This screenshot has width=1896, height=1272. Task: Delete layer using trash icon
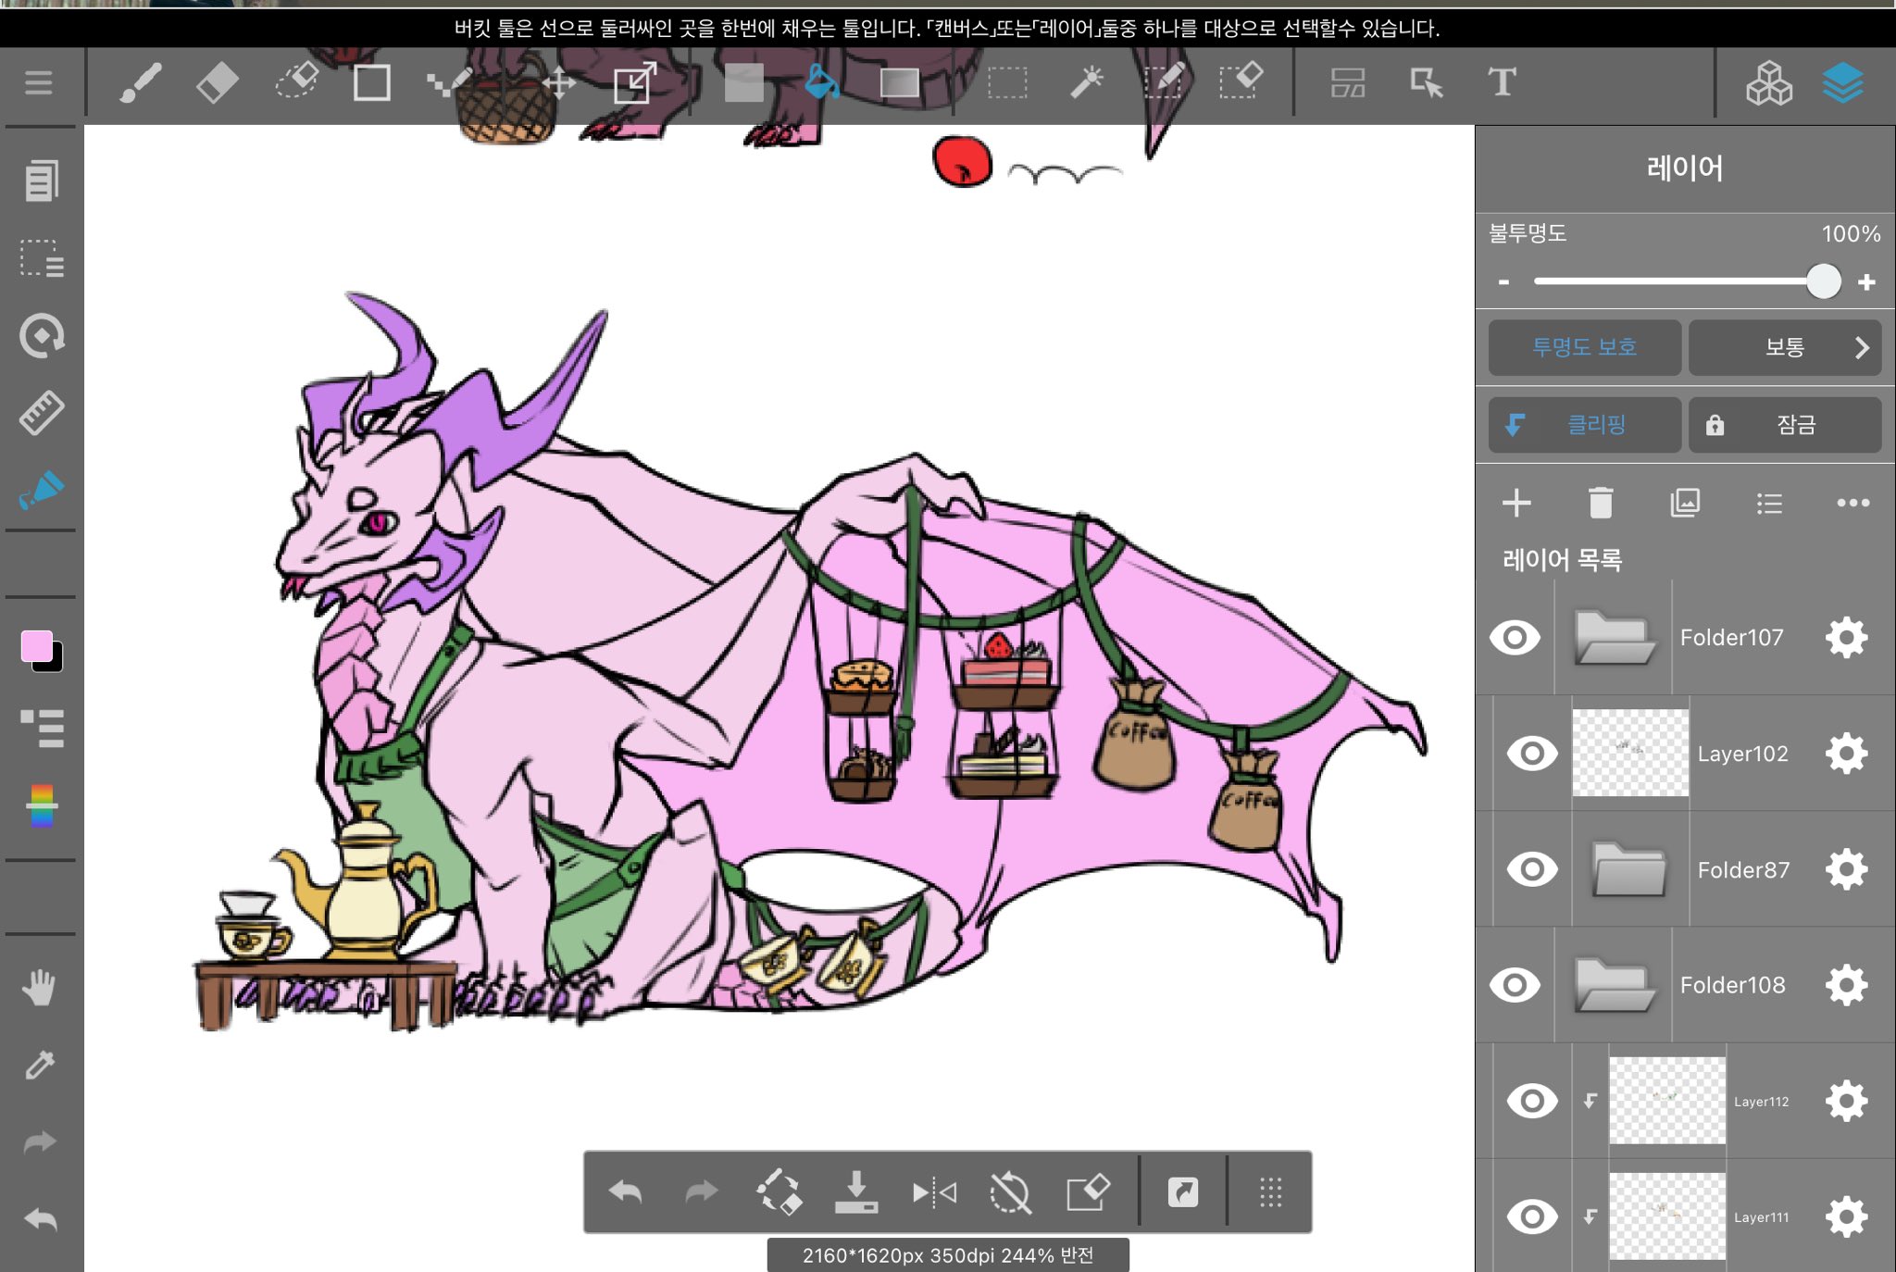[x=1601, y=503]
